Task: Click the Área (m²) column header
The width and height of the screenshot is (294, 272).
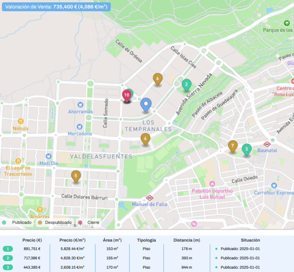Action: click(x=112, y=240)
